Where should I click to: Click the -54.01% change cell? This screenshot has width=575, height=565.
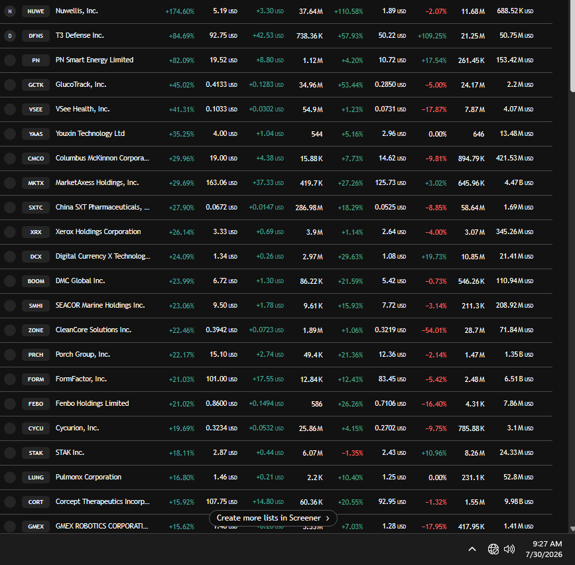pos(434,330)
